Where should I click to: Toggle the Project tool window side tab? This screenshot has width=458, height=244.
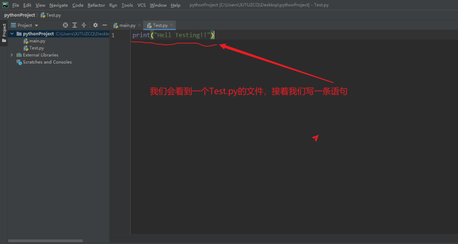click(4, 30)
